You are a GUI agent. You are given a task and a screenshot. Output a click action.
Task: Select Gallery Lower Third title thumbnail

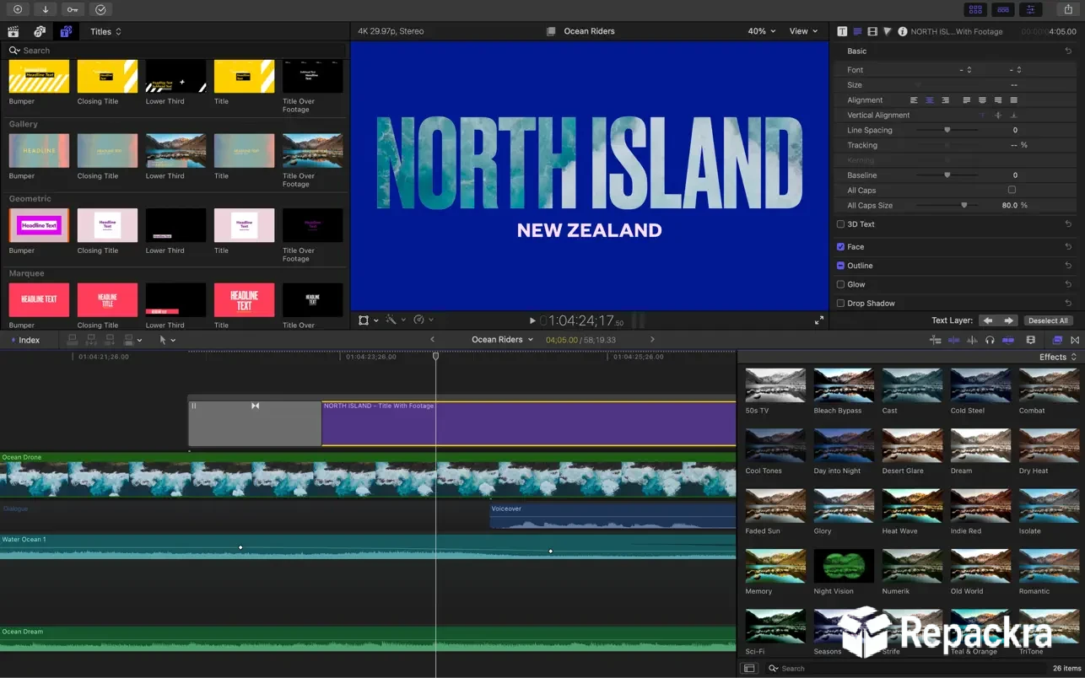(x=175, y=152)
